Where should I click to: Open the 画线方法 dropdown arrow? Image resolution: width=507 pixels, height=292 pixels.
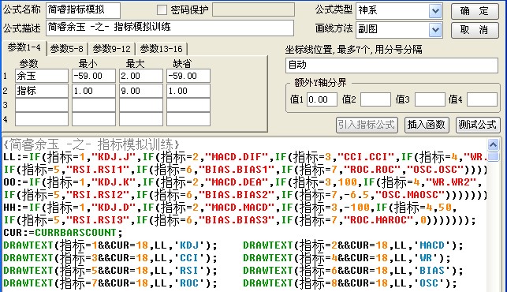[435, 30]
